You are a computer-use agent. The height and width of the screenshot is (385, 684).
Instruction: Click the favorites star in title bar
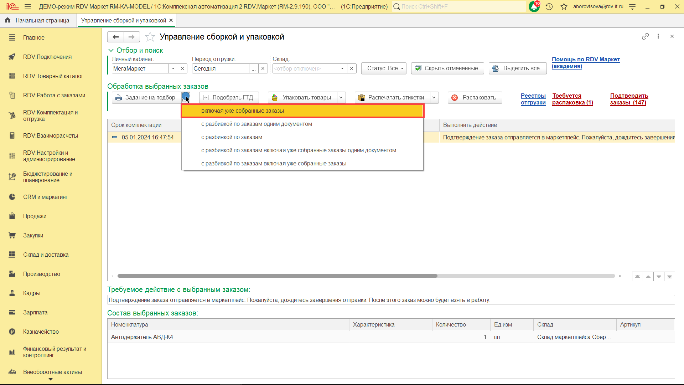tap(564, 6)
